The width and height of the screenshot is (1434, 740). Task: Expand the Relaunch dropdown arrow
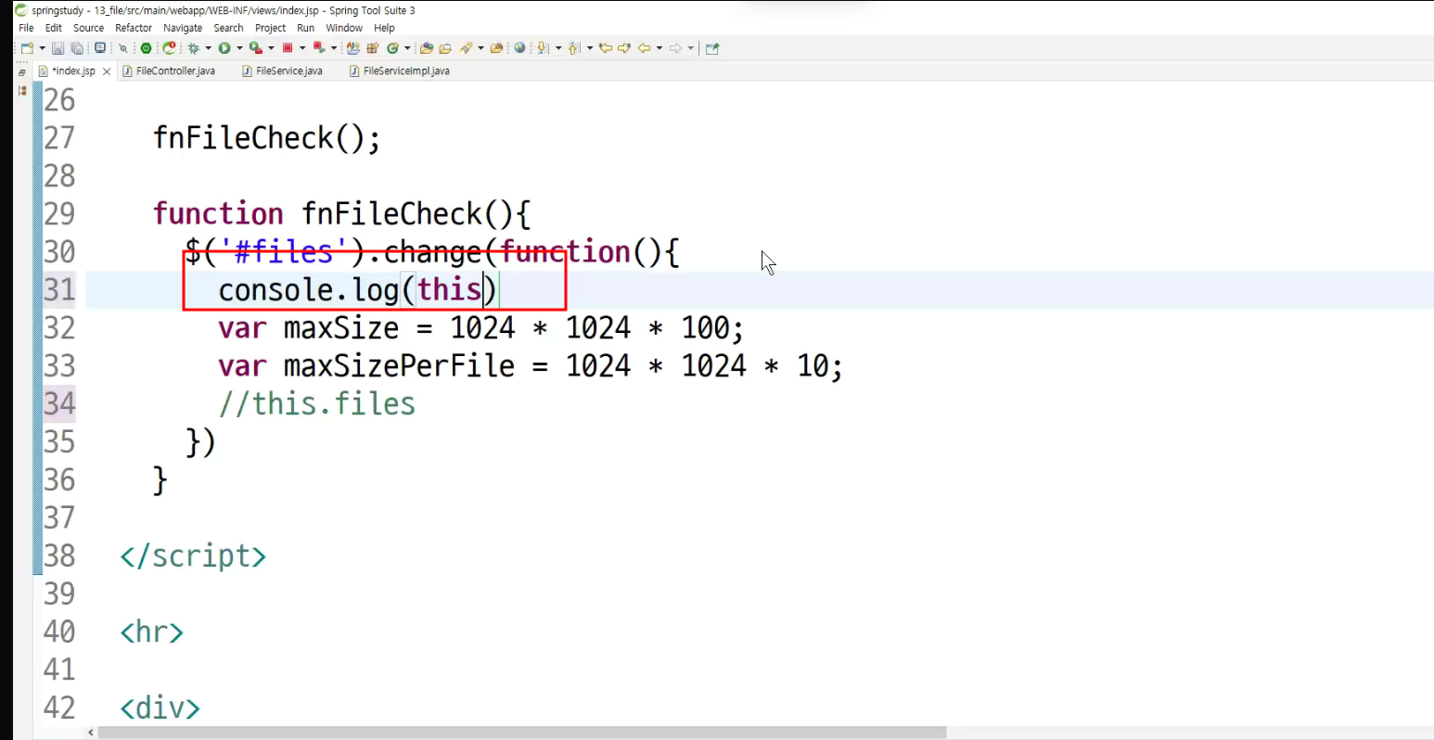coord(334,48)
